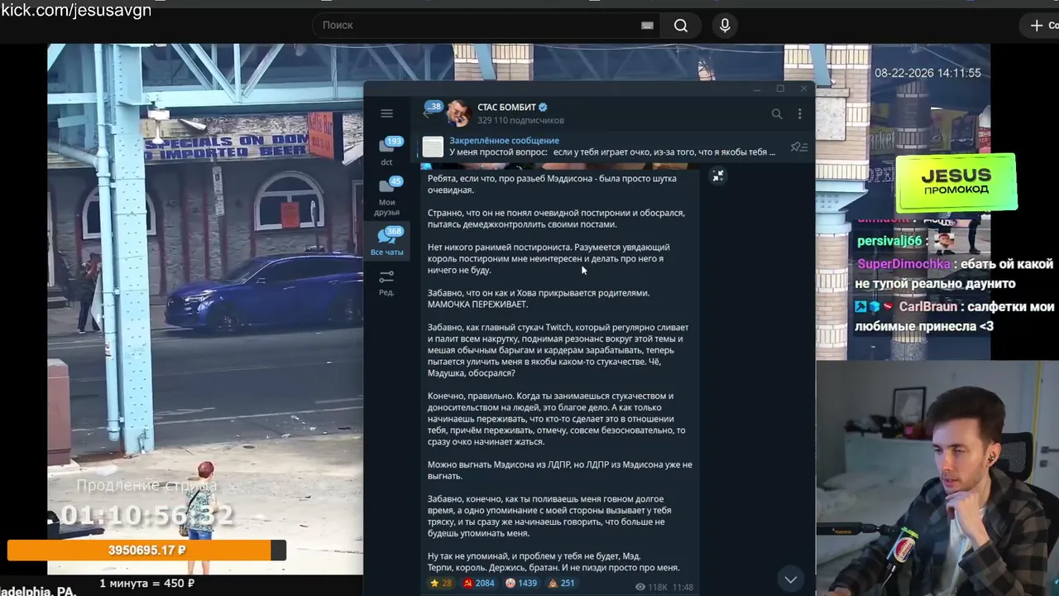Click the 38 unread badge near the back arrow
The image size is (1059, 596).
(x=434, y=106)
